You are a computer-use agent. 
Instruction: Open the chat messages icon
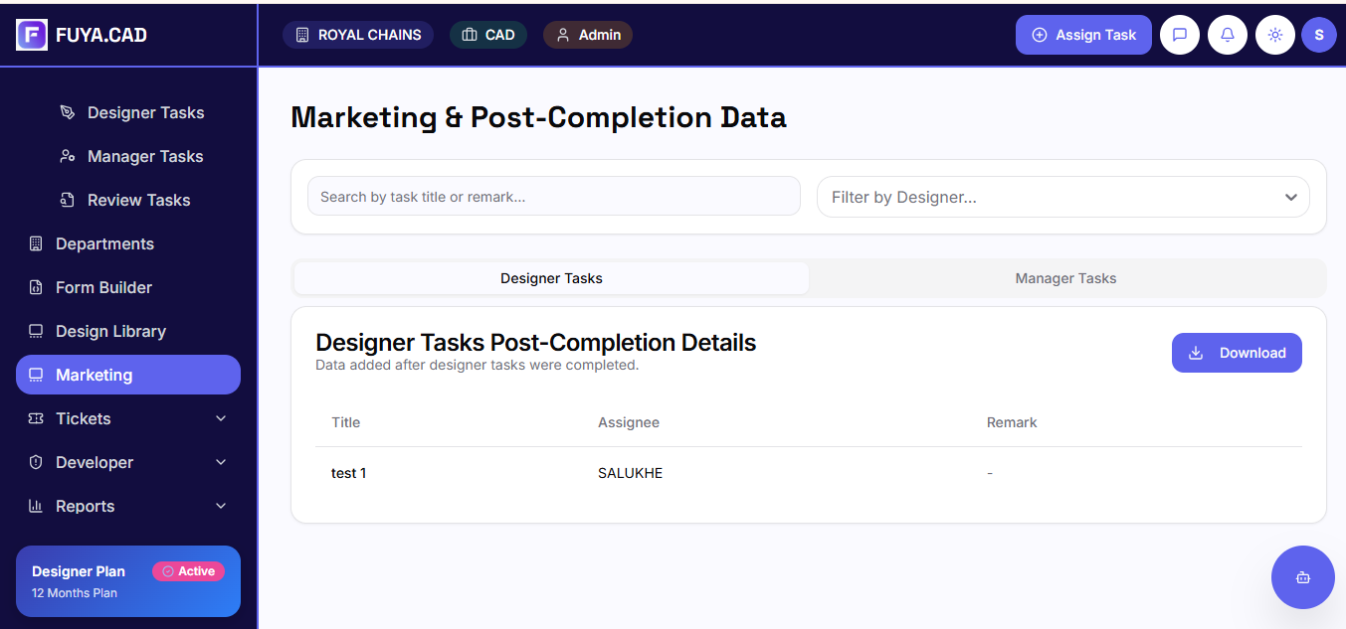pyautogui.click(x=1180, y=35)
